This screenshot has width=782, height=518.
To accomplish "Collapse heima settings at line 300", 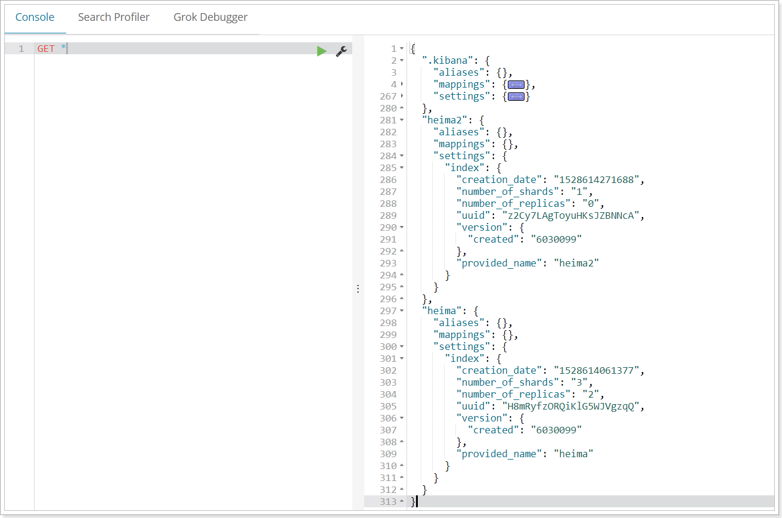I will (402, 347).
